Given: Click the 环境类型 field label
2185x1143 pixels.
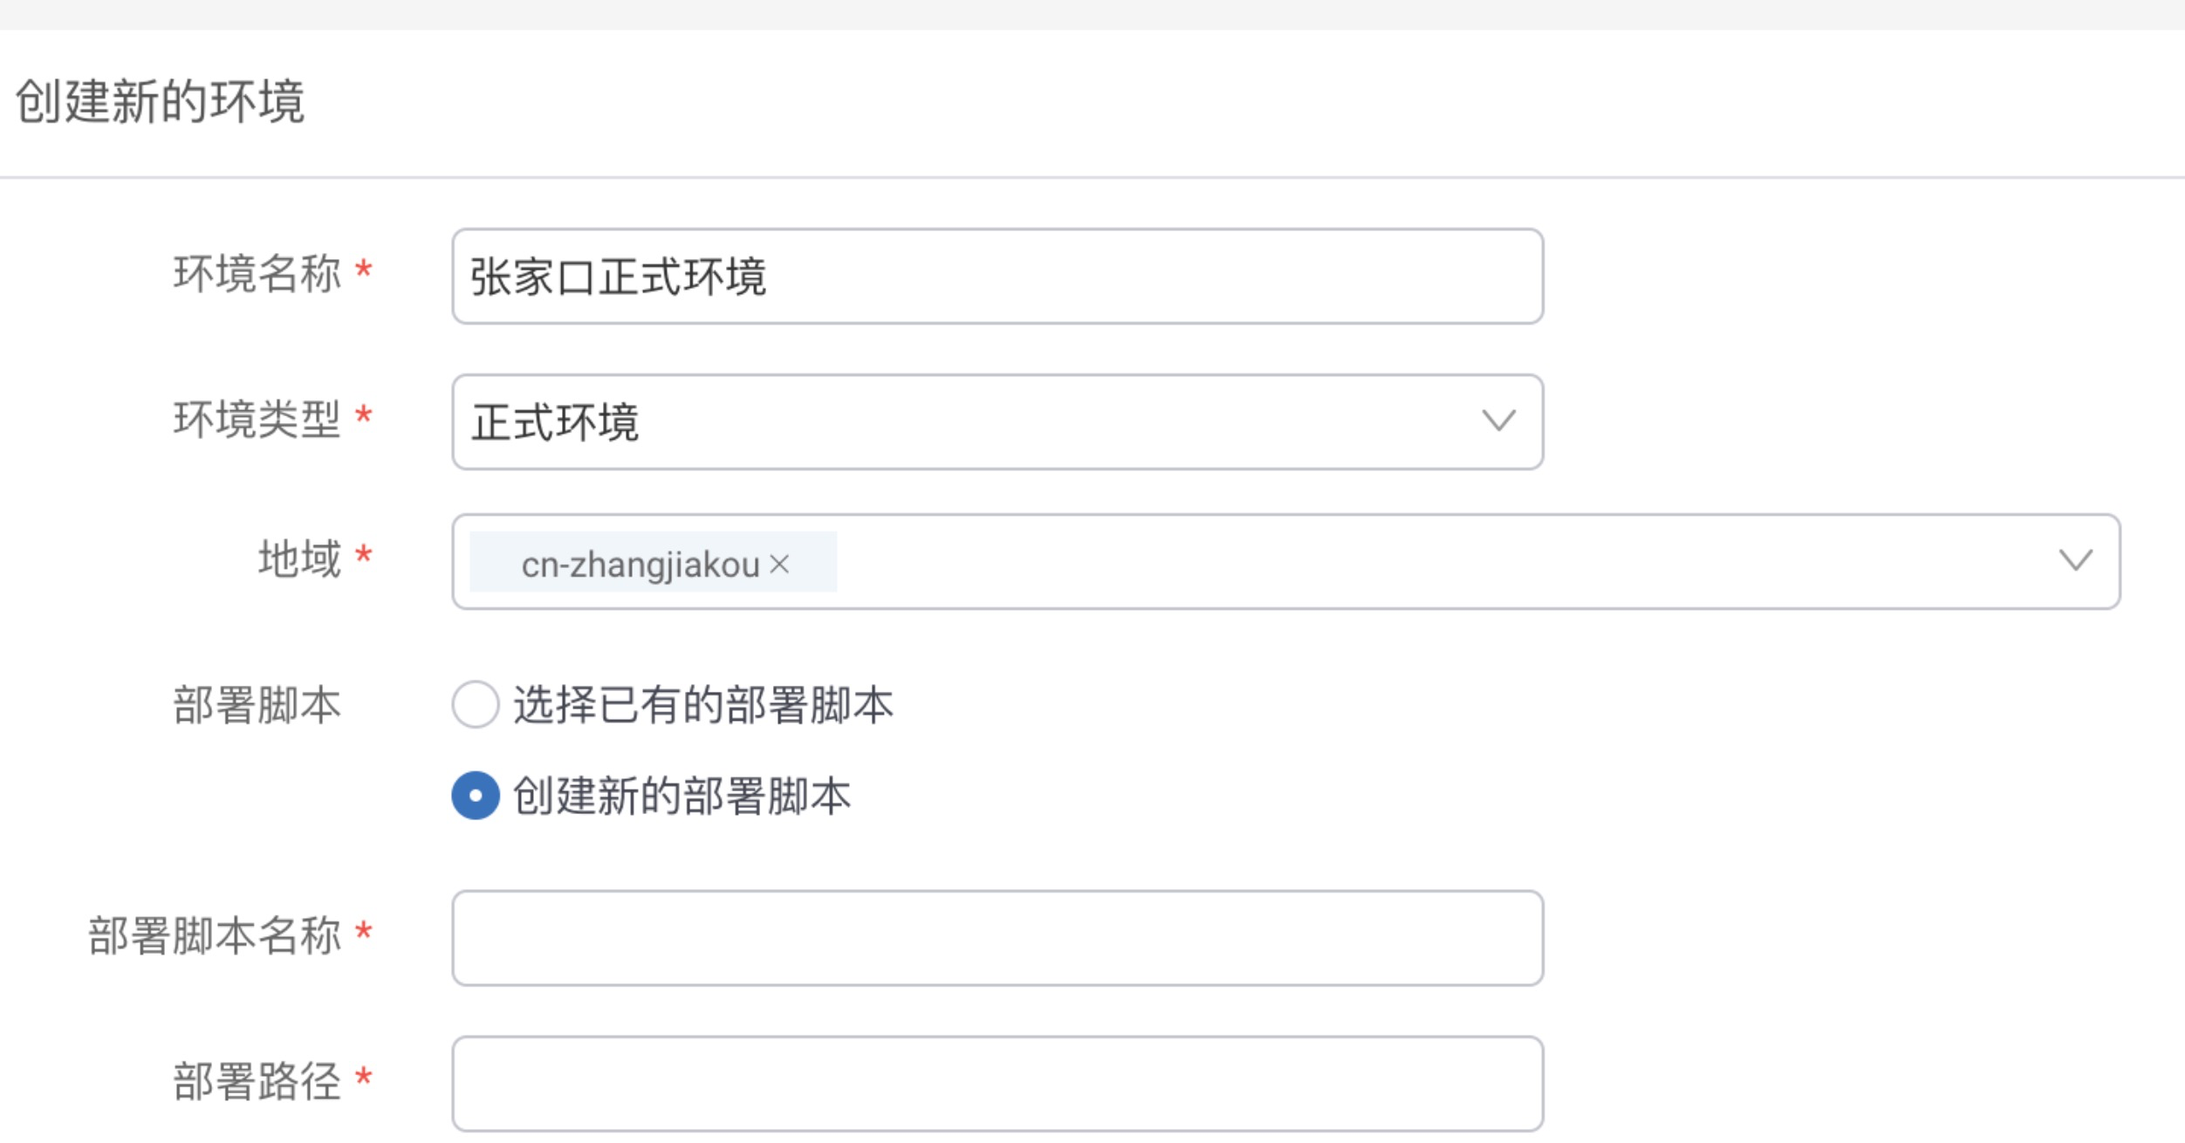Looking at the screenshot, I should click(257, 419).
